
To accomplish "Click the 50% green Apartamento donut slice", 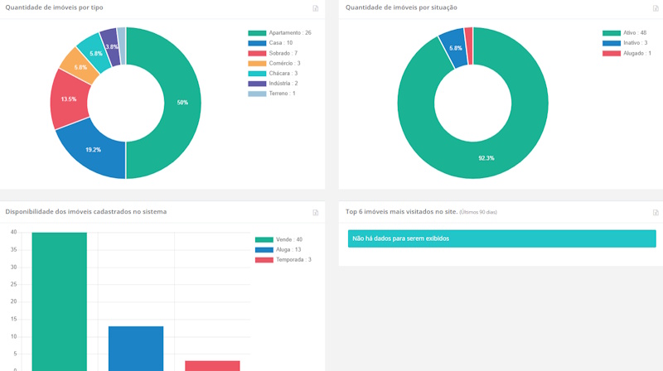I will tap(181, 103).
